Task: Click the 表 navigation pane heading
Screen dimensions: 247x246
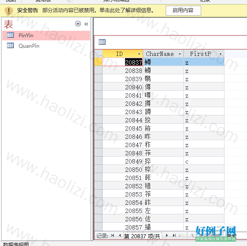Action: tap(8, 24)
